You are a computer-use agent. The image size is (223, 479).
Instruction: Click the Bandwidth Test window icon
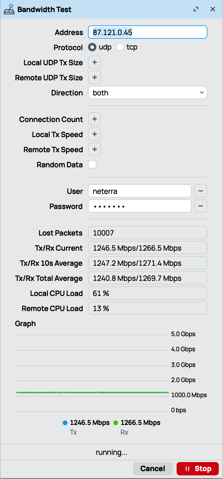pos(9,9)
